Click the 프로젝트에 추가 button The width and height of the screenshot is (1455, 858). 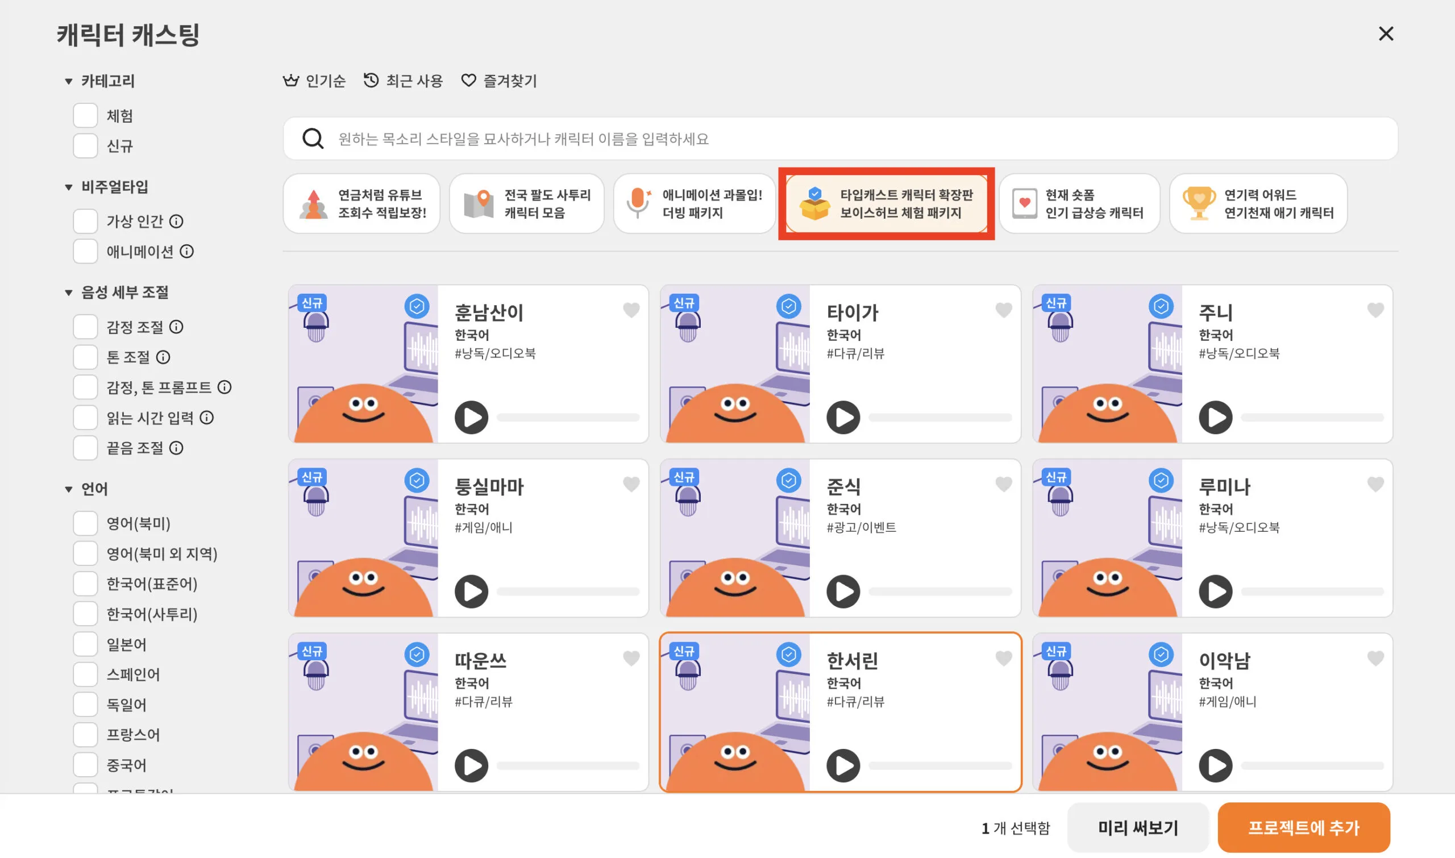pos(1303,827)
